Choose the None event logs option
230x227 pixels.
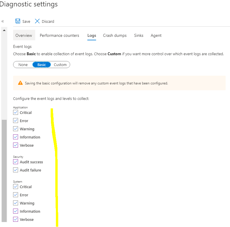(x=23, y=65)
